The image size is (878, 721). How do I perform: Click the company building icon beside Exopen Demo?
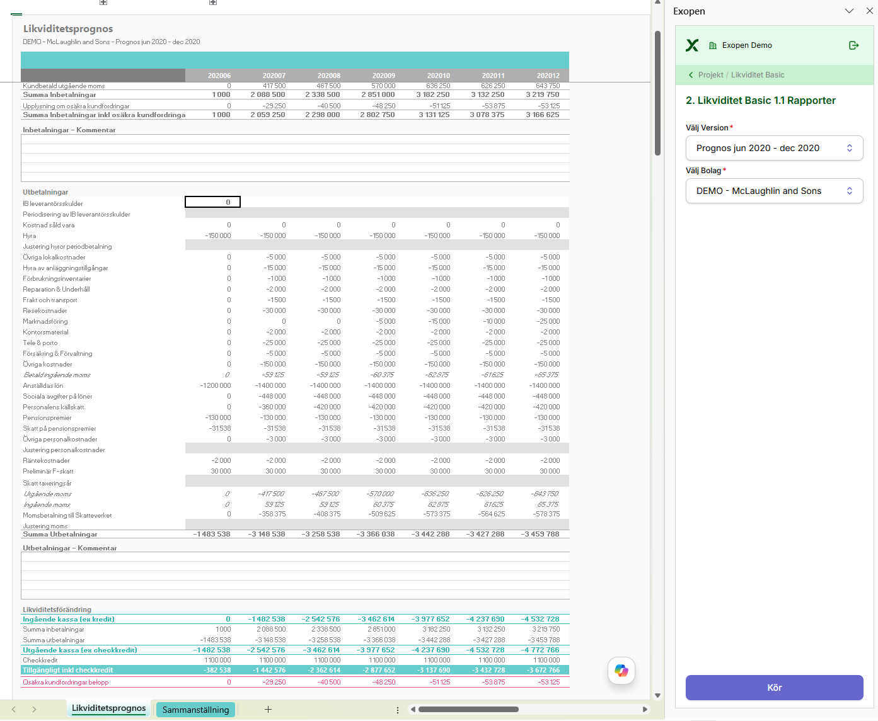(713, 45)
